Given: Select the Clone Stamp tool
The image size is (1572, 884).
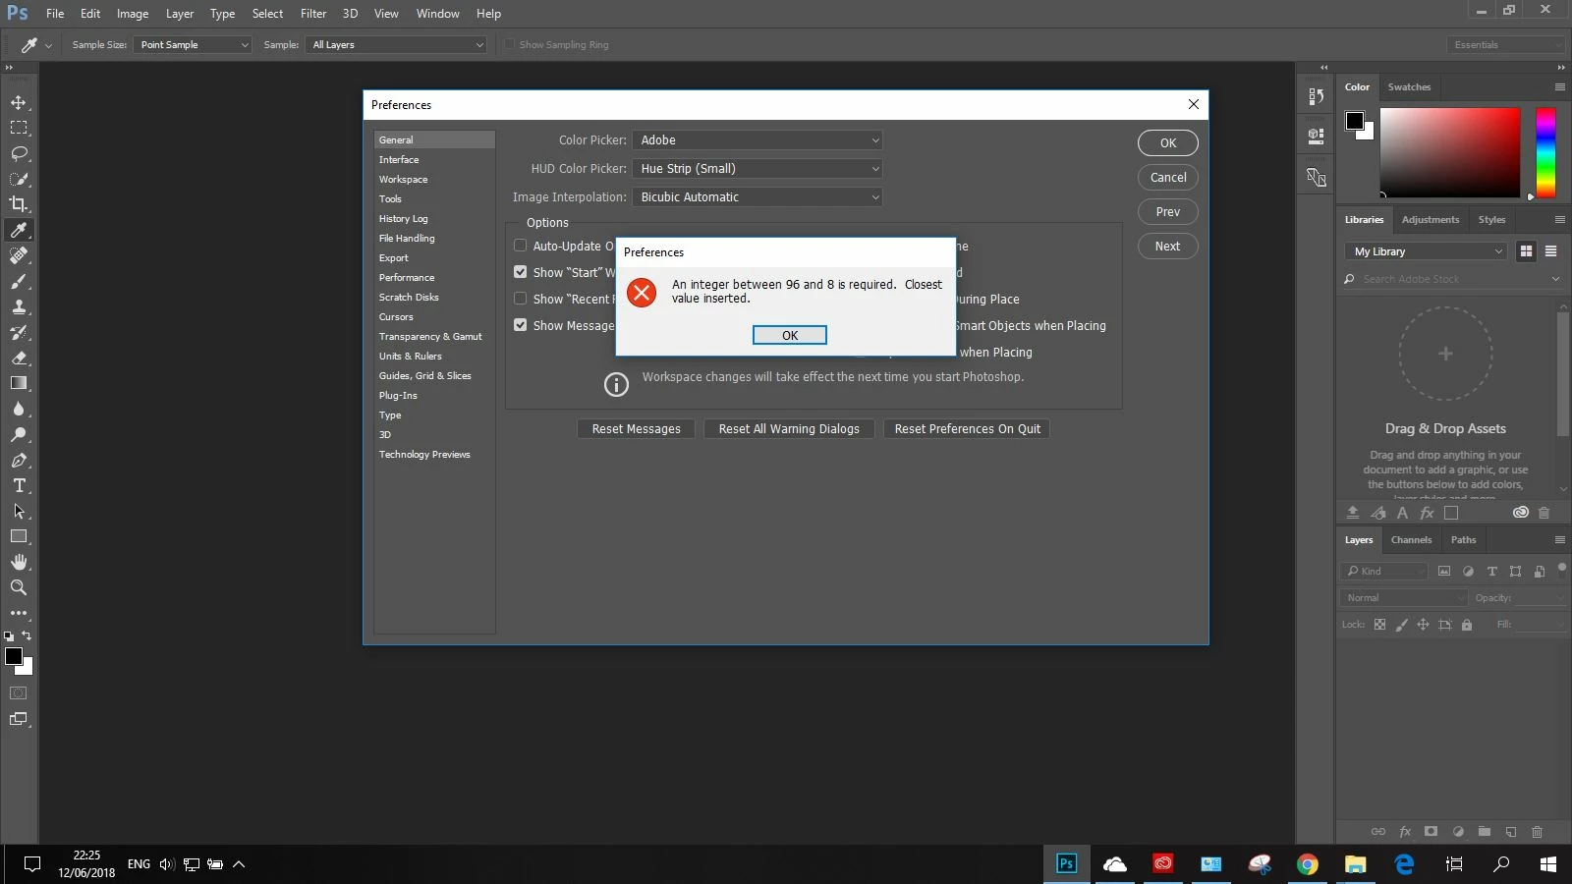Looking at the screenshot, I should point(19,306).
